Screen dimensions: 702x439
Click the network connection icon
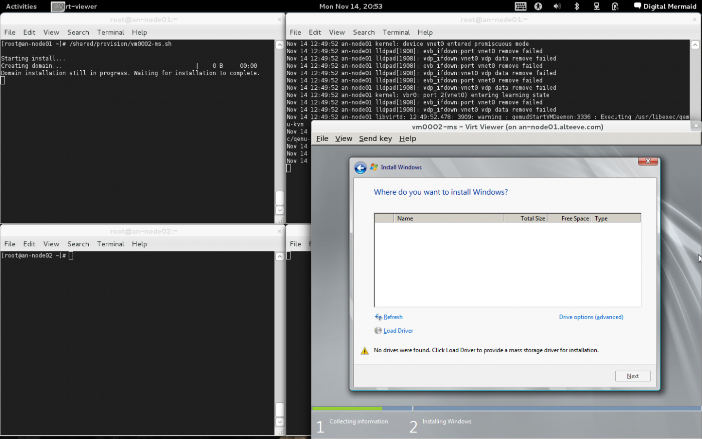pyautogui.click(x=596, y=7)
